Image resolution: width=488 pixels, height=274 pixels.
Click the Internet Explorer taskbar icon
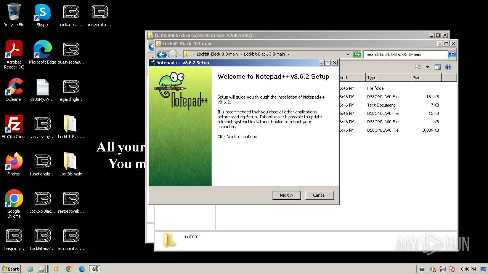30,269
